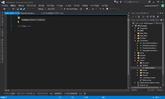This screenshot has width=165, height=99.
Task: Switch to the クラス ビュー tab
Action: point(160,90)
